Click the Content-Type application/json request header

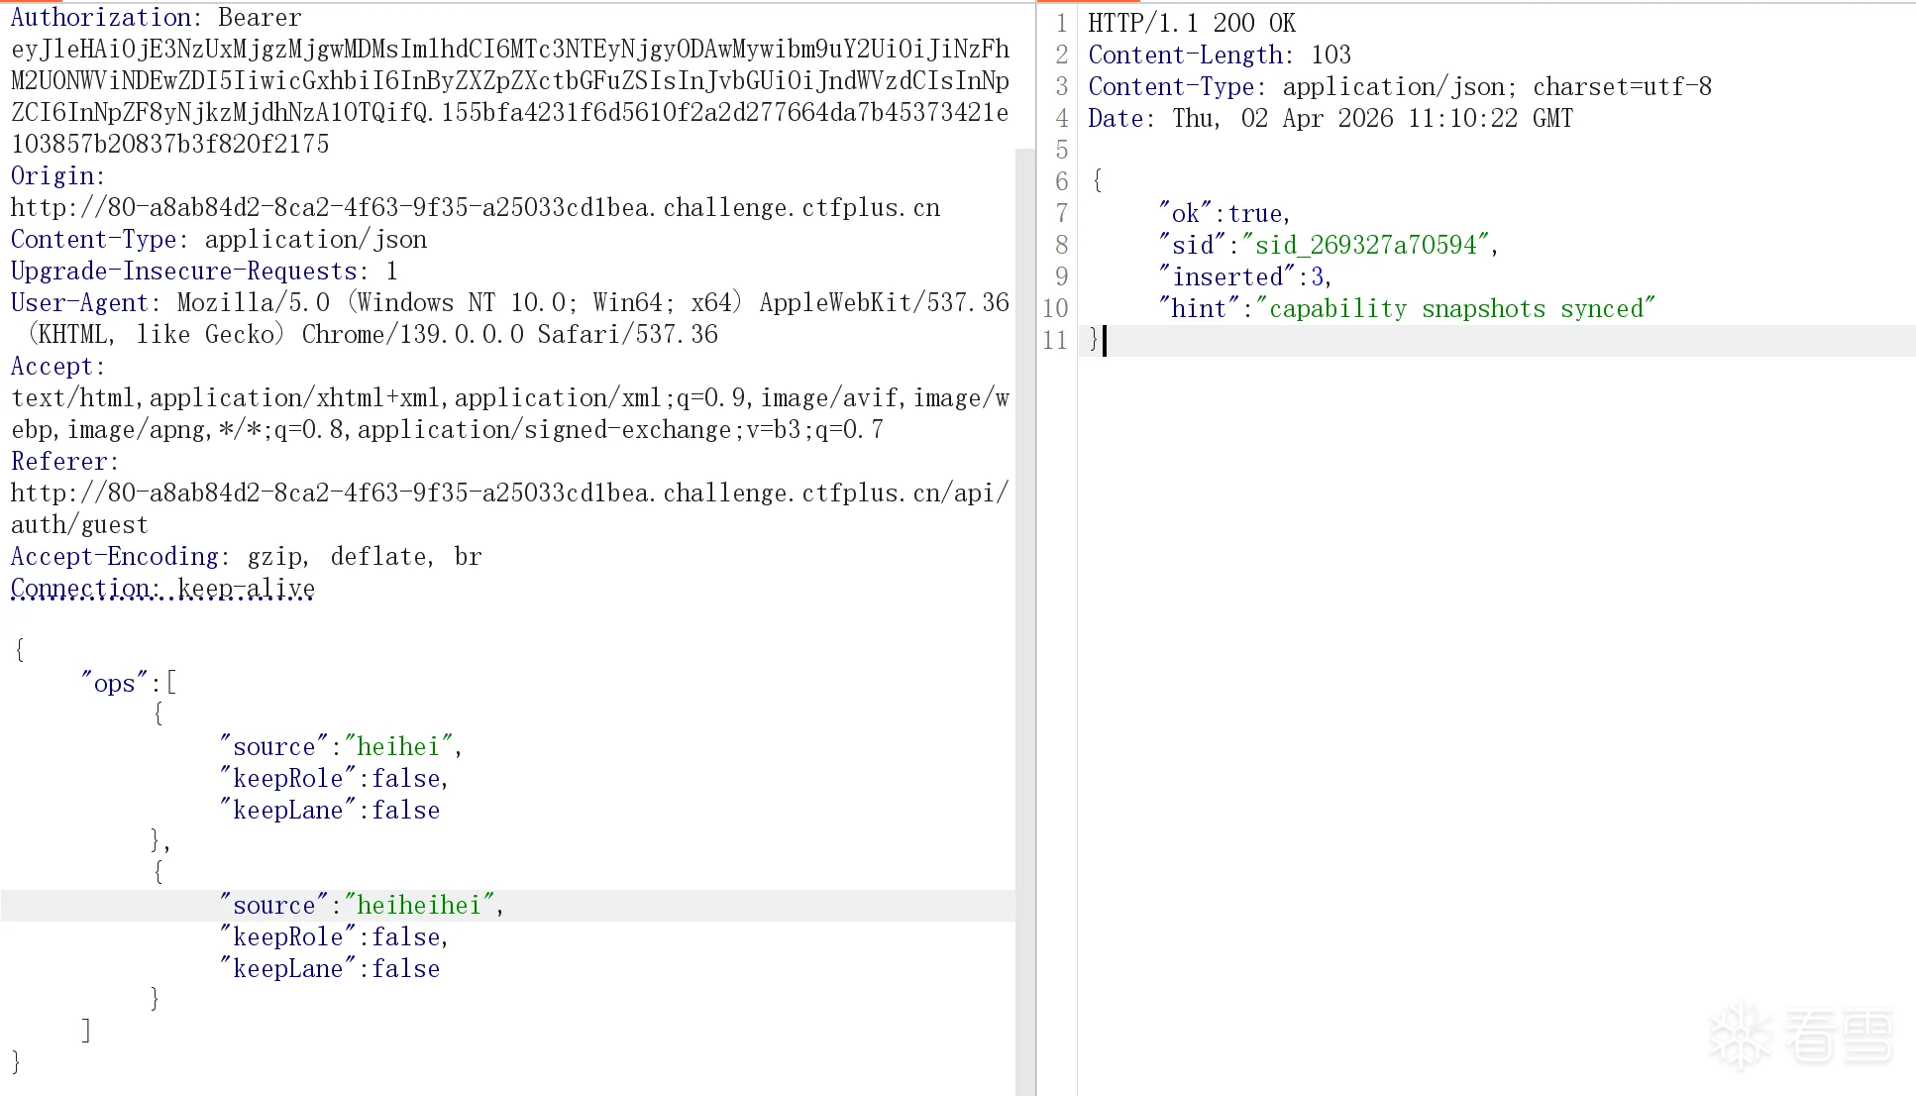(218, 240)
